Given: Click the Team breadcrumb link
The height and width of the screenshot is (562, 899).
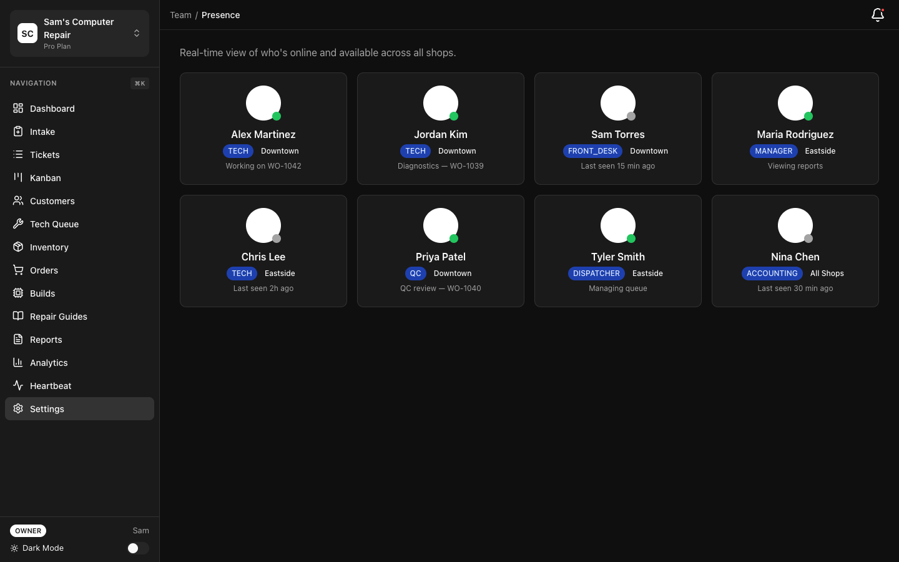Looking at the screenshot, I should pyautogui.click(x=180, y=15).
